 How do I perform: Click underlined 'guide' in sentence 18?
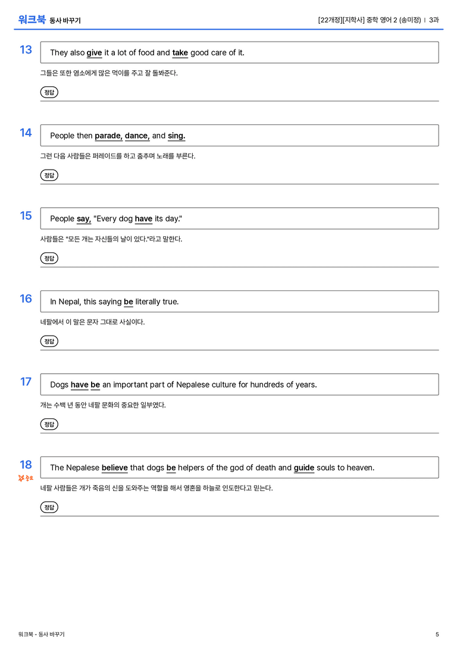[x=304, y=467]
